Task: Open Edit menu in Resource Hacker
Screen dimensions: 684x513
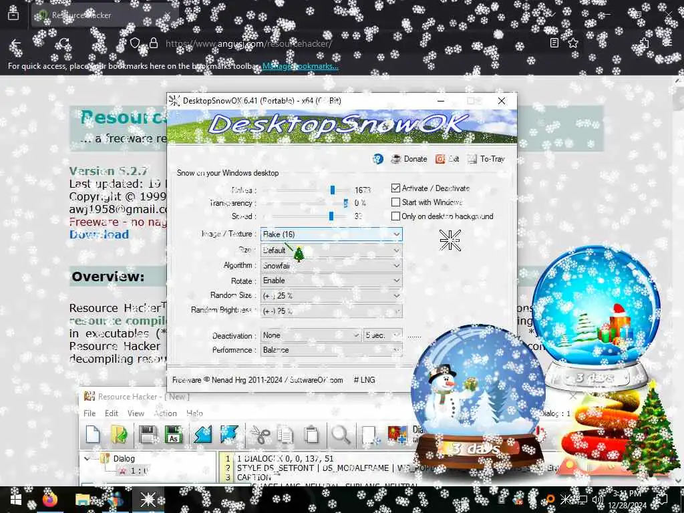Action: 112,413
